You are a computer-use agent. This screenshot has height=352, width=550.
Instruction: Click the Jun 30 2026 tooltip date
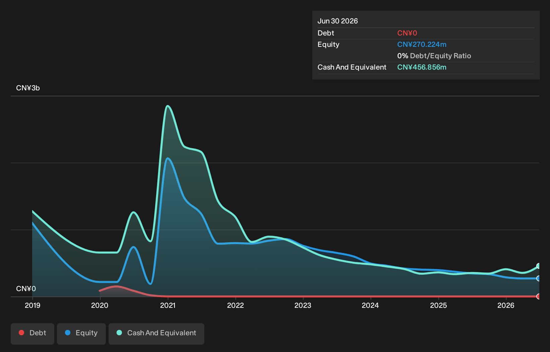(338, 21)
